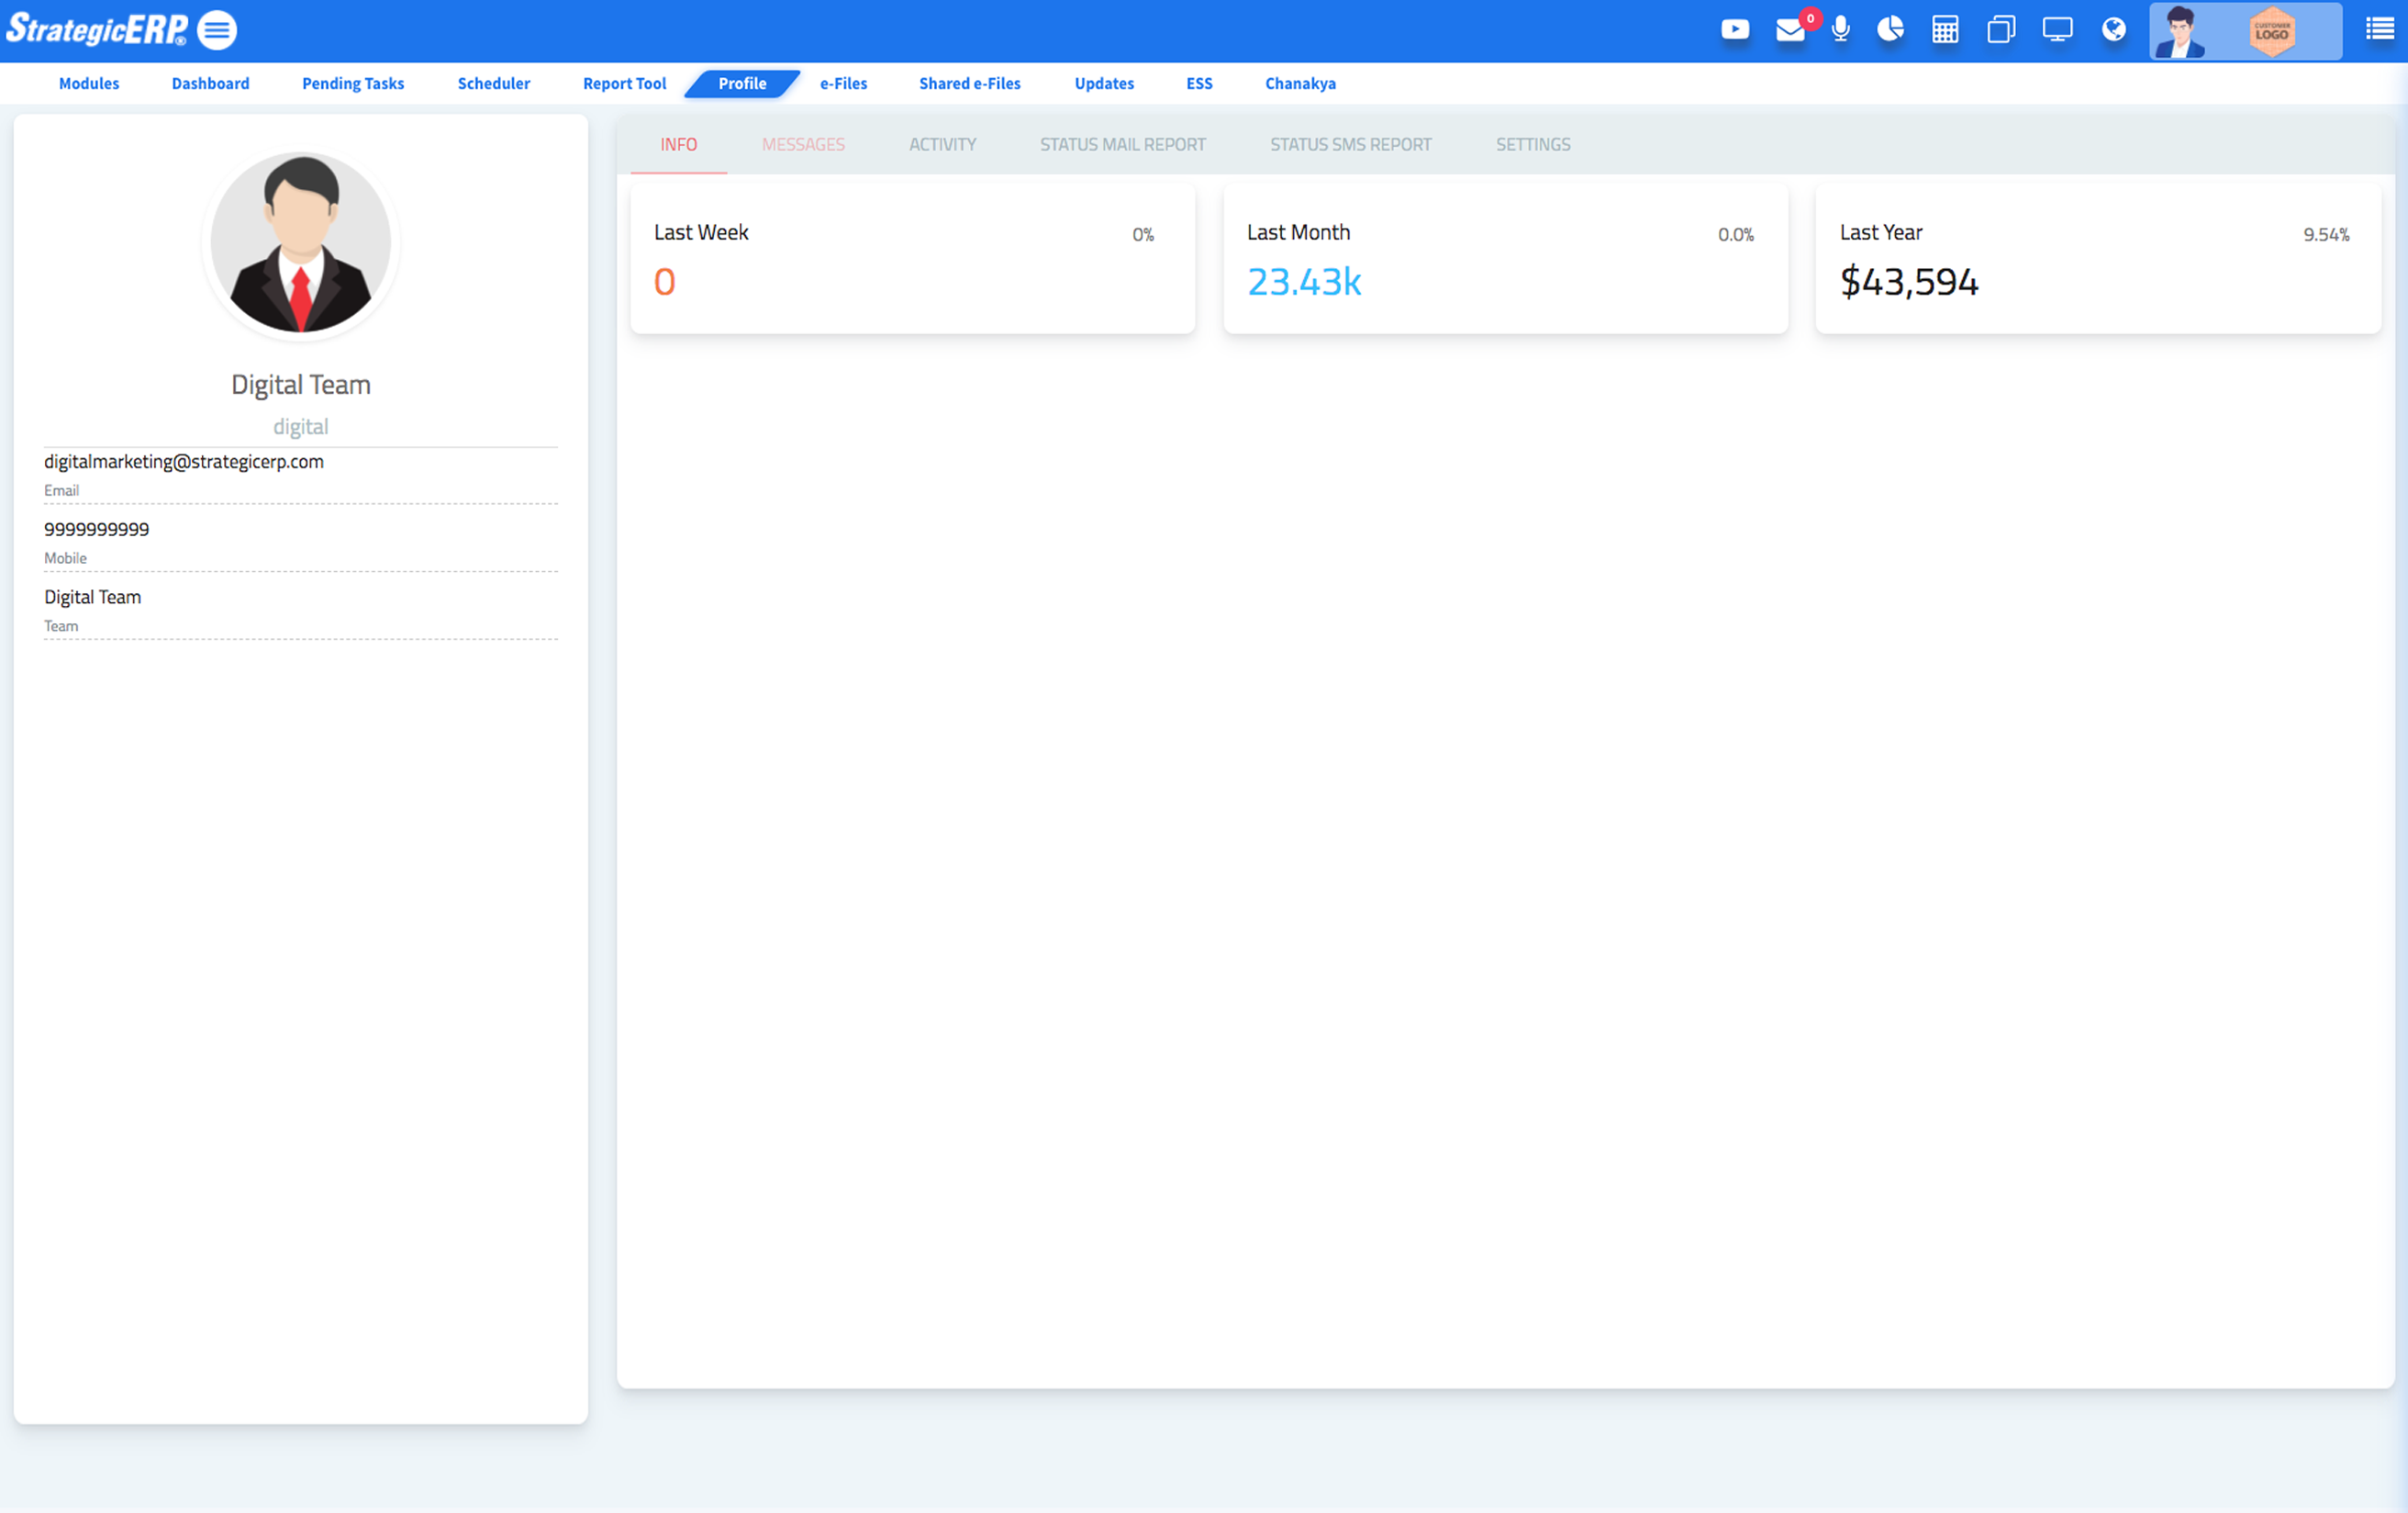
Task: Select the STATUS MAIL REPORT tab
Action: pyautogui.click(x=1122, y=144)
